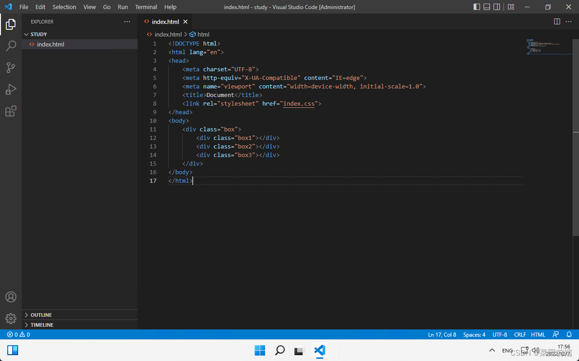The image size is (579, 361).
Task: Select the index.html editor tab
Action: pyautogui.click(x=165, y=22)
